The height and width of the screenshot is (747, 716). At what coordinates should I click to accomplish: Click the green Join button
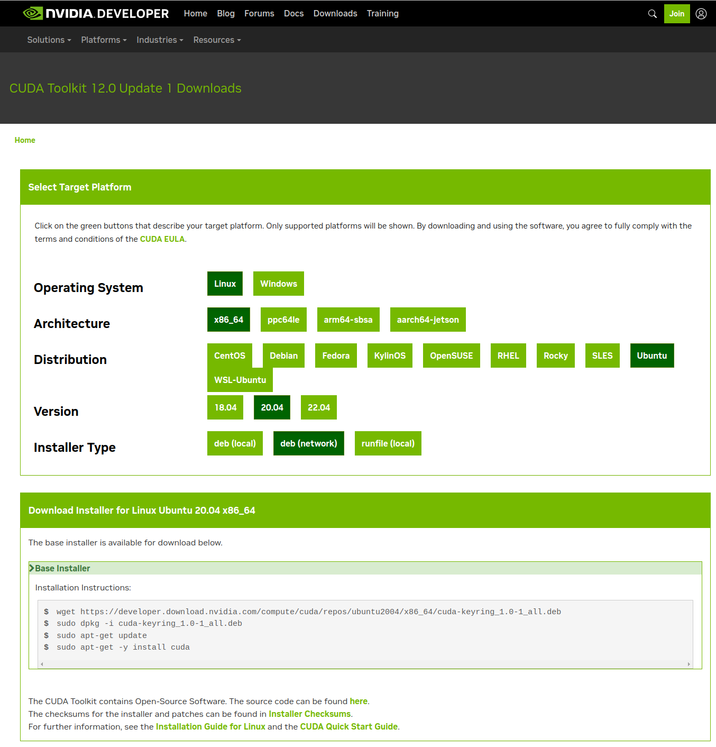tap(677, 14)
